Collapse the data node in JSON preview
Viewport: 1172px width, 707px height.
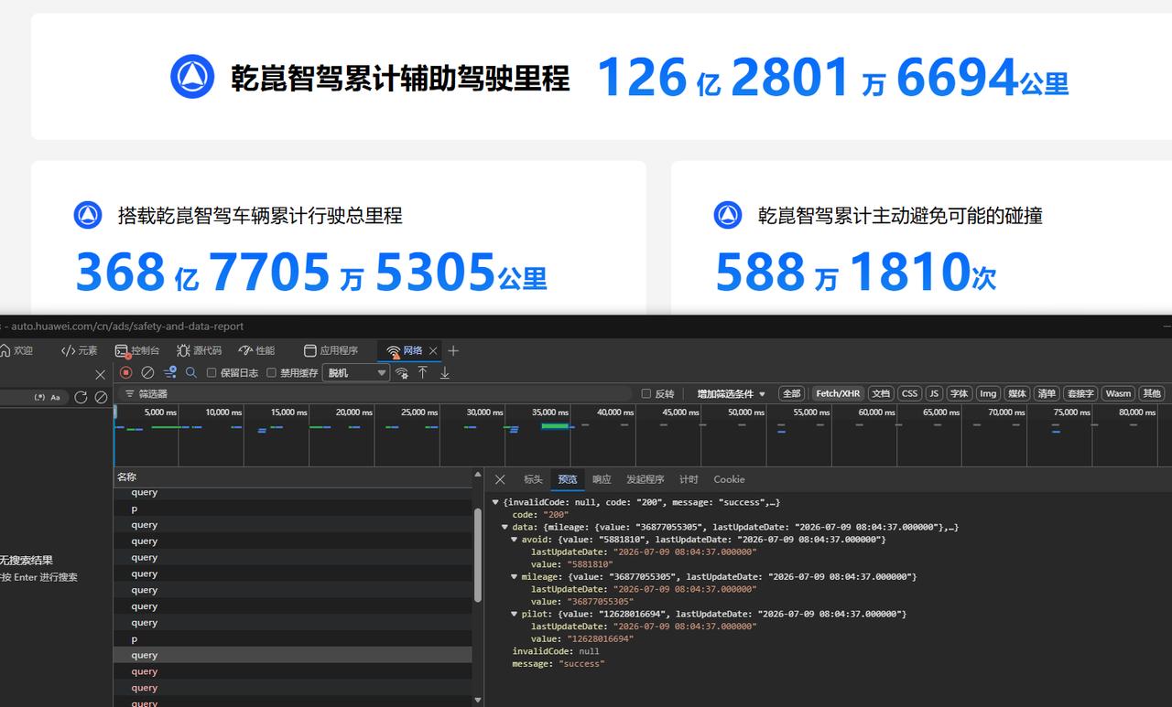pos(505,527)
